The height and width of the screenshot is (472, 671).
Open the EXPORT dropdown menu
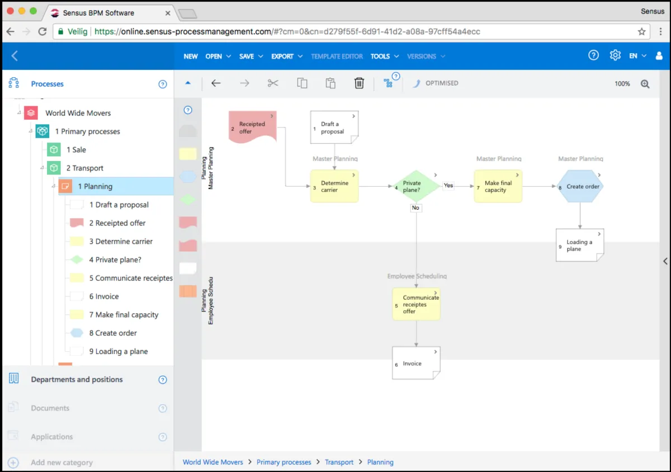pyautogui.click(x=287, y=56)
